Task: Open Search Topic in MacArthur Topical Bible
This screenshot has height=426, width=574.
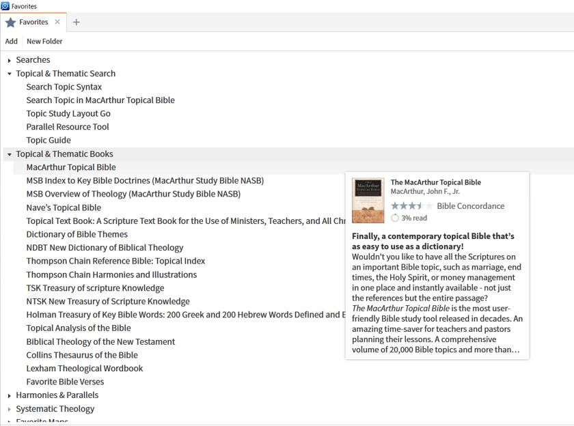Action: [100, 100]
